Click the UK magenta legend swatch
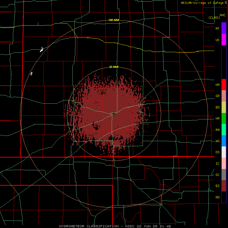Screen dimensions: 228x228 (x=224, y=40)
